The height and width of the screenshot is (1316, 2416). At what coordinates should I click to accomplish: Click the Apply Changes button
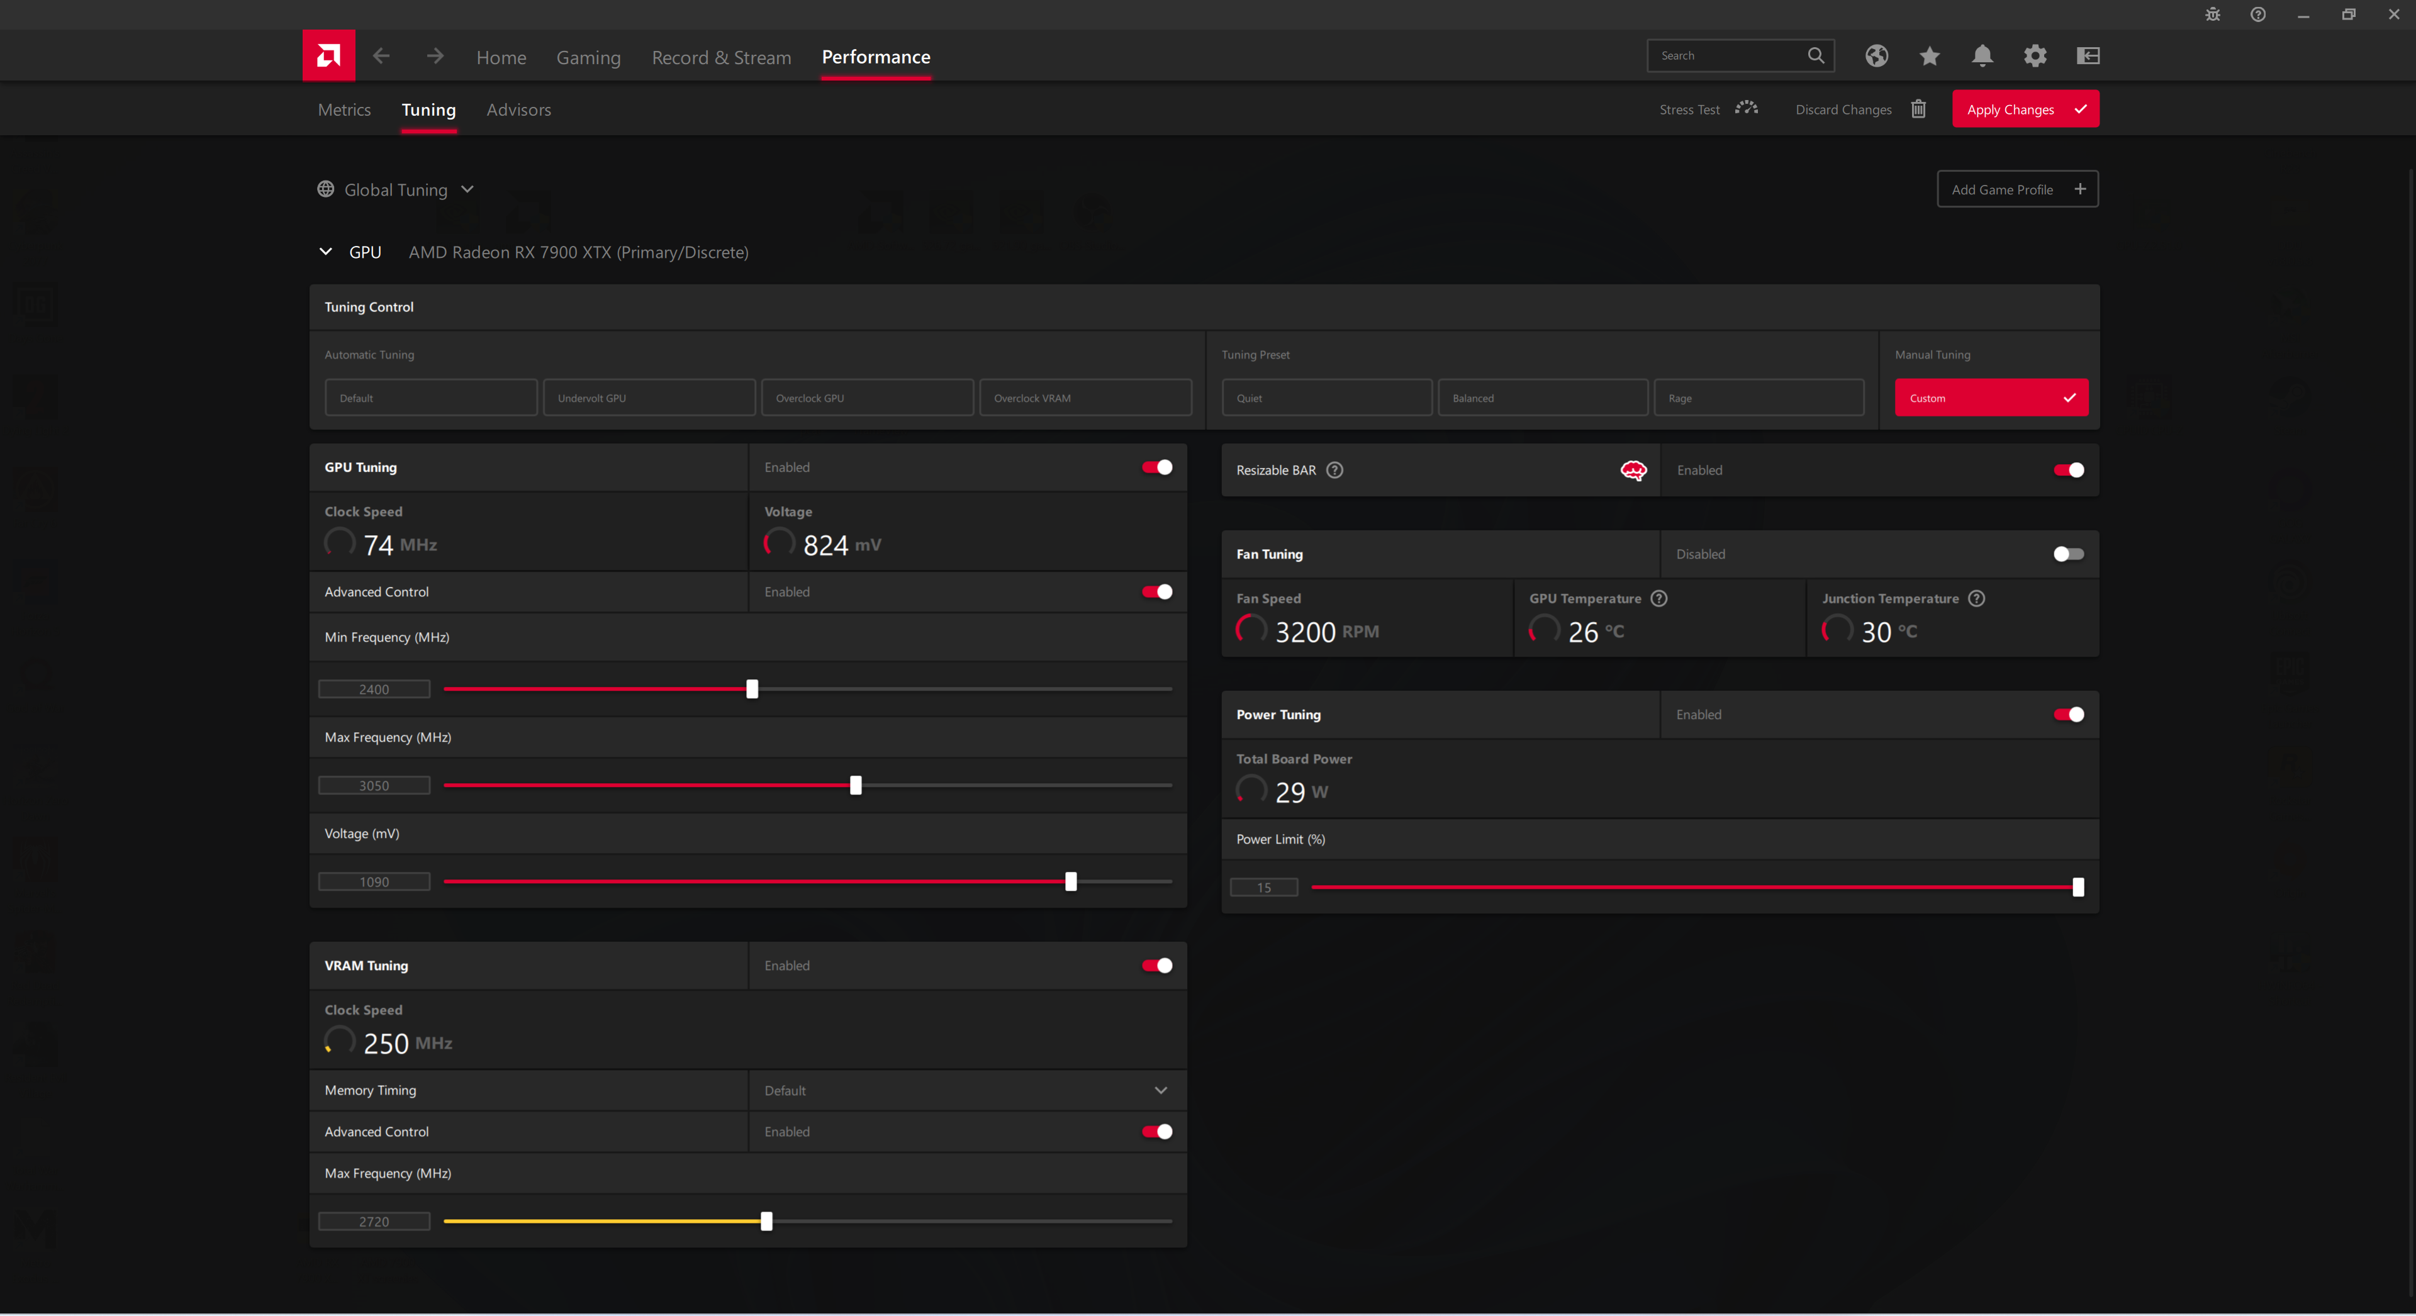click(x=2024, y=109)
